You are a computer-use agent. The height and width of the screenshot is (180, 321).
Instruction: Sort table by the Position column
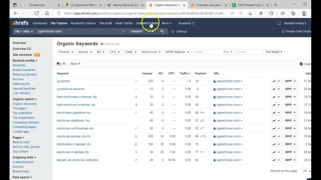coord(201,73)
